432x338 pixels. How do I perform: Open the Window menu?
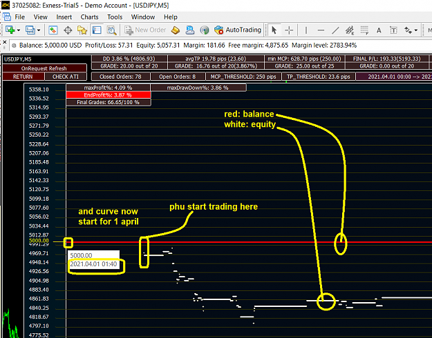pyautogui.click(x=143, y=17)
